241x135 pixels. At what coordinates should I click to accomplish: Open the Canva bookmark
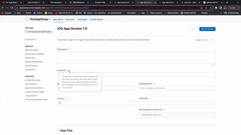click(88, 13)
